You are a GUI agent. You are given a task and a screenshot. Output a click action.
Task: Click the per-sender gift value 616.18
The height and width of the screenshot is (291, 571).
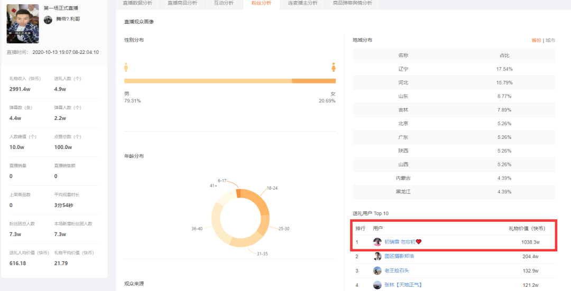pyautogui.click(x=18, y=264)
